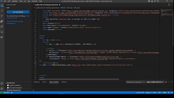Click the code minimap on the right
Screen dimensions: 174x98
[166, 13]
